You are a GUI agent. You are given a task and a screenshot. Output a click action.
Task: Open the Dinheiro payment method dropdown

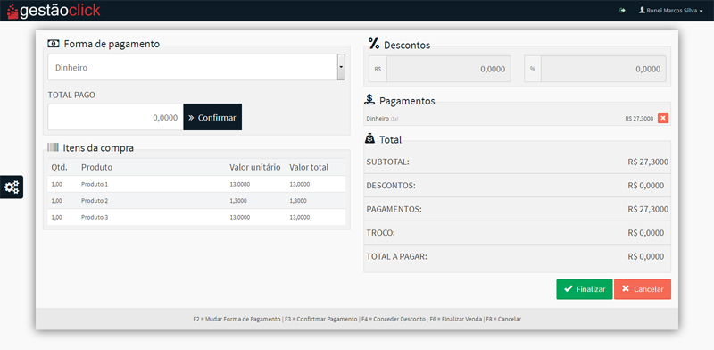196,68
